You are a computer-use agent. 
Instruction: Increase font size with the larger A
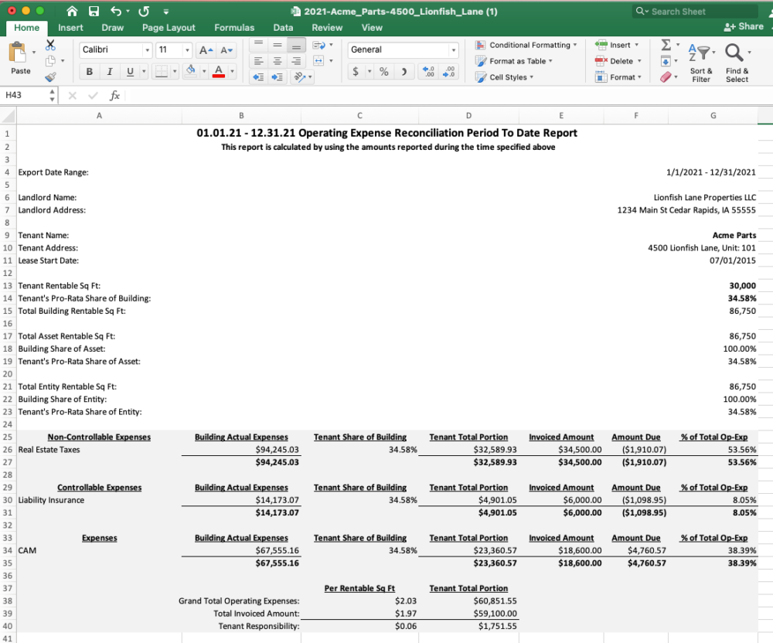(x=206, y=50)
